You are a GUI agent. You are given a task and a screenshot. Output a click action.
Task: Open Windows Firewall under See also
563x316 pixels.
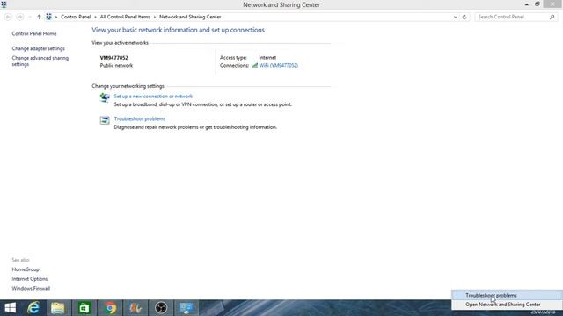(31, 289)
